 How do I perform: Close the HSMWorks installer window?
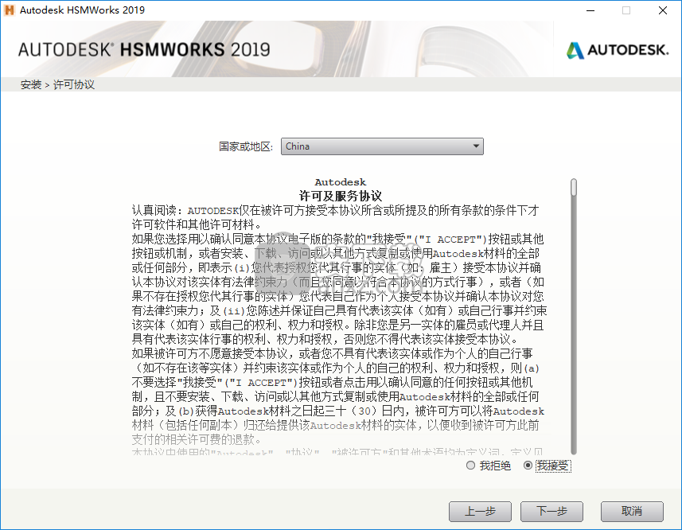point(662,10)
